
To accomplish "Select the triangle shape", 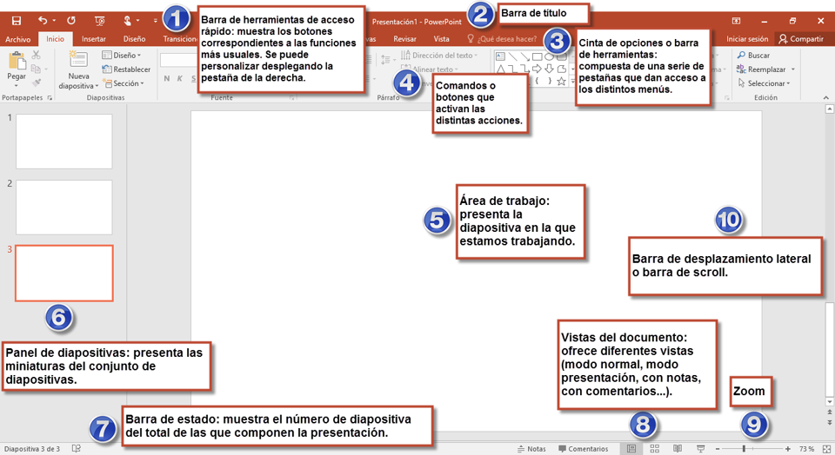I will (x=500, y=69).
